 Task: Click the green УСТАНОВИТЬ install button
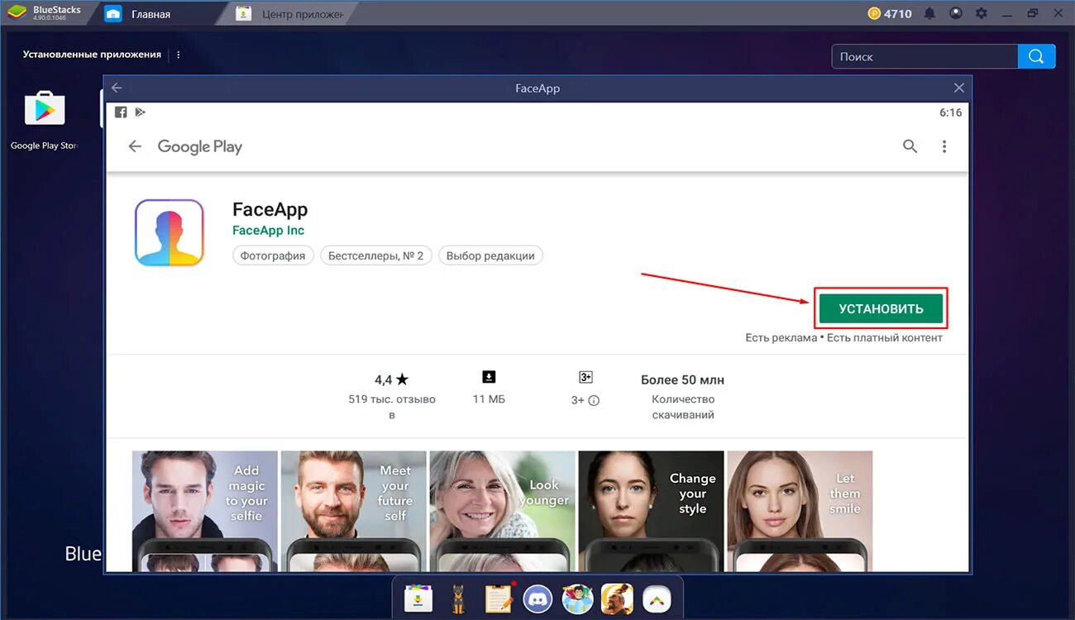[x=881, y=308]
